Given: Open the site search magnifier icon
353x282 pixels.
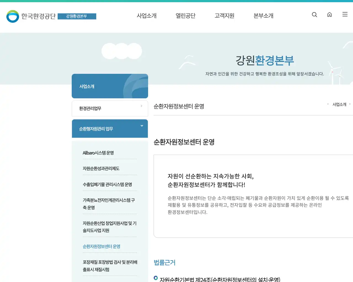Looking at the screenshot, I should click(314, 15).
